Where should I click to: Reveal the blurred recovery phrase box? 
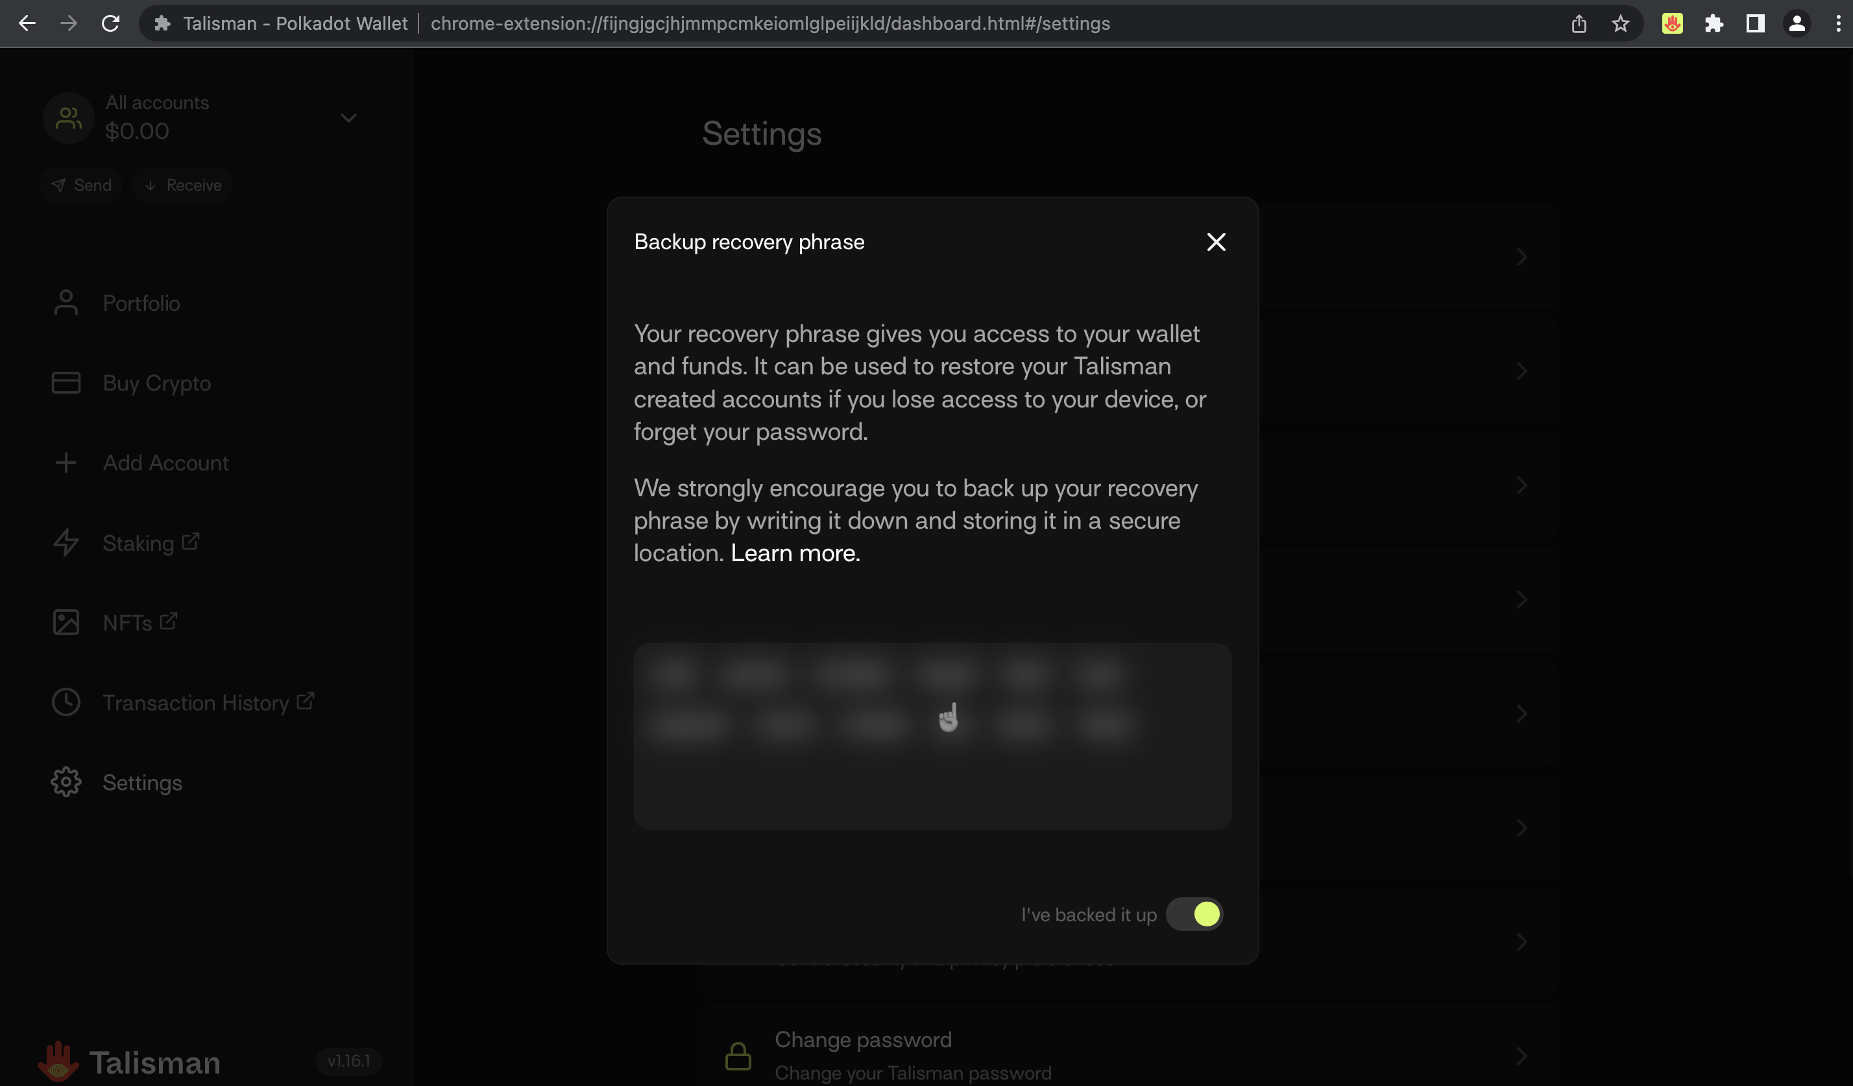pyautogui.click(x=932, y=736)
